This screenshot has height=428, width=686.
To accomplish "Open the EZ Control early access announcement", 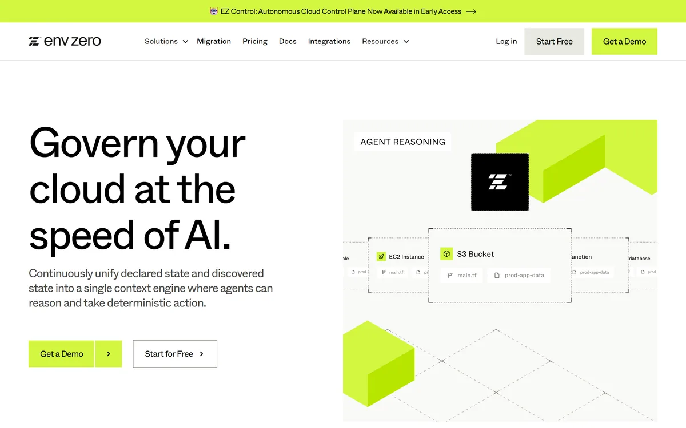I will [343, 11].
